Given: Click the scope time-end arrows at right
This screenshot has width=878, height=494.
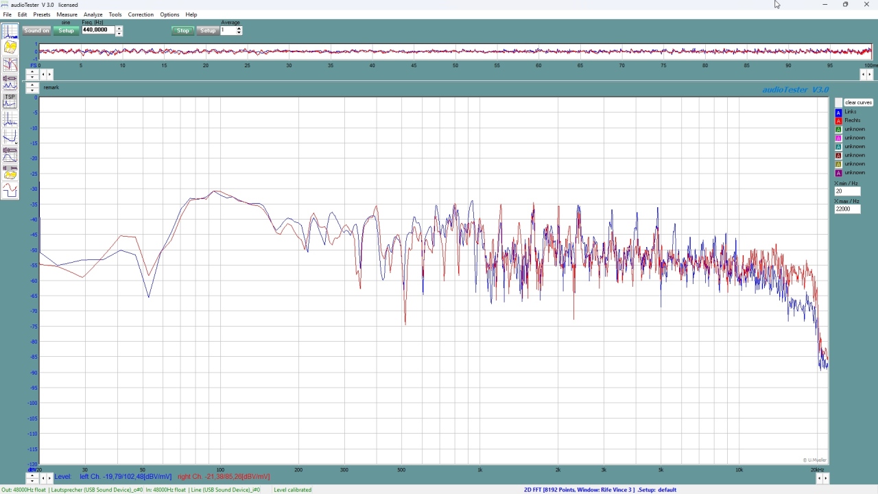Looking at the screenshot, I should click(867, 74).
